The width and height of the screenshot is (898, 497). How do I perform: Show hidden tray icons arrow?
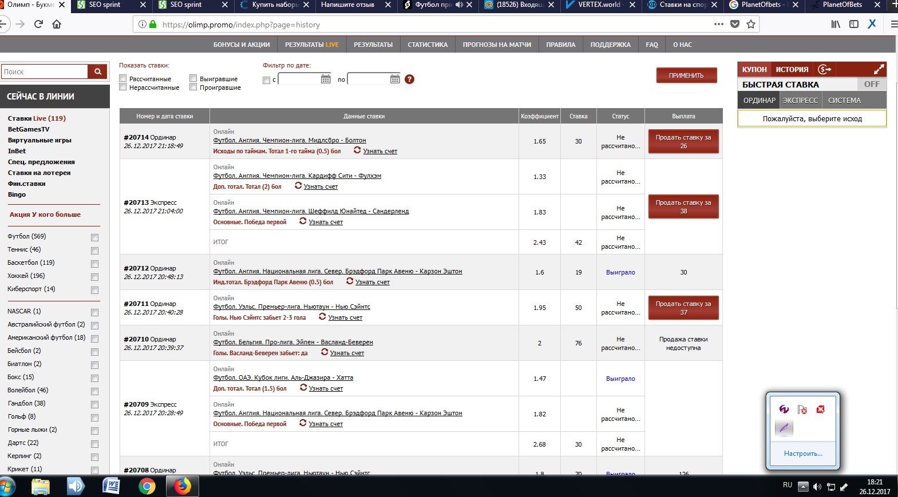[803, 487]
